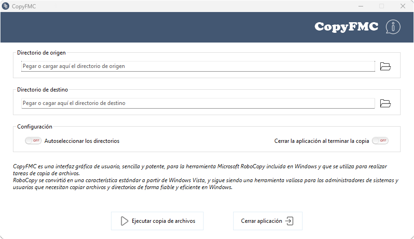Click the Directorio de destino group label
Image resolution: width=414 pixels, height=239 pixels.
[43, 90]
